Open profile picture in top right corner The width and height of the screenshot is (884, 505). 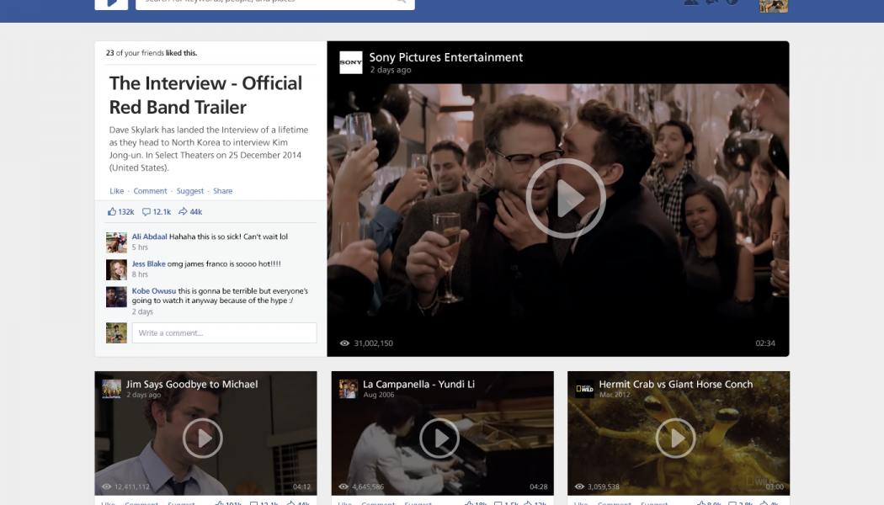point(773,5)
